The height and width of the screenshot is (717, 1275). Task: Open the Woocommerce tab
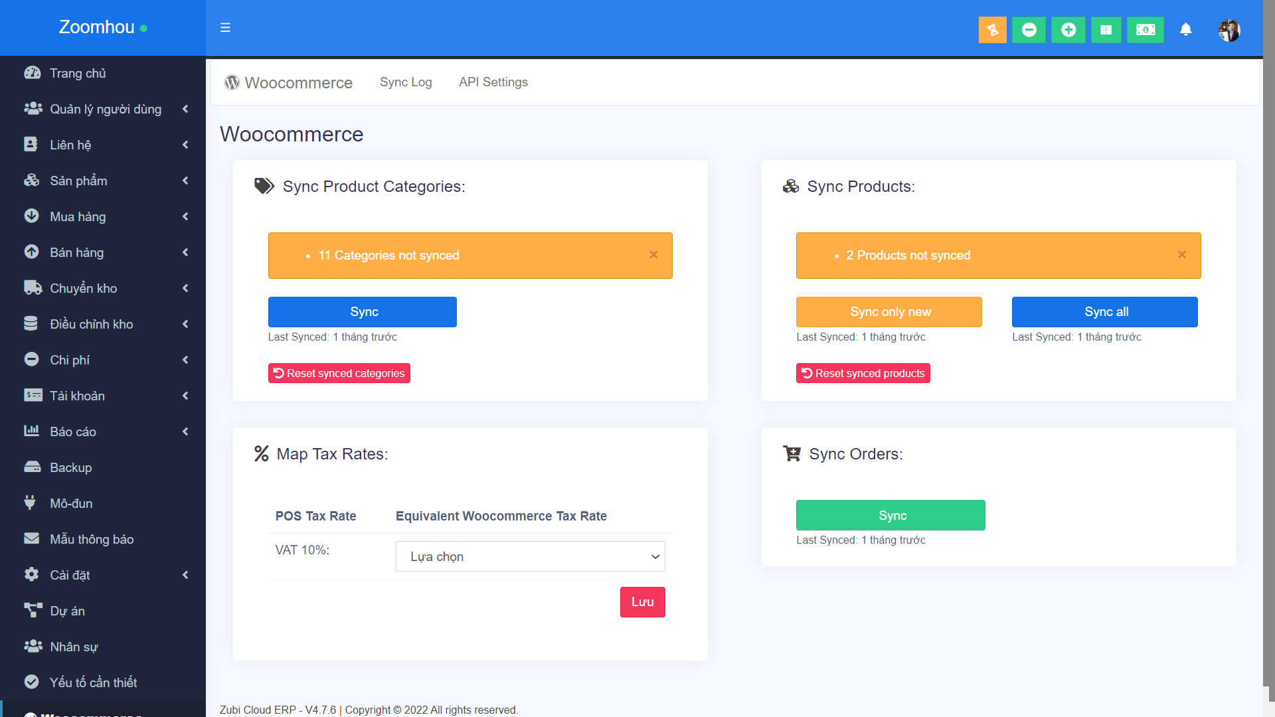pos(289,82)
